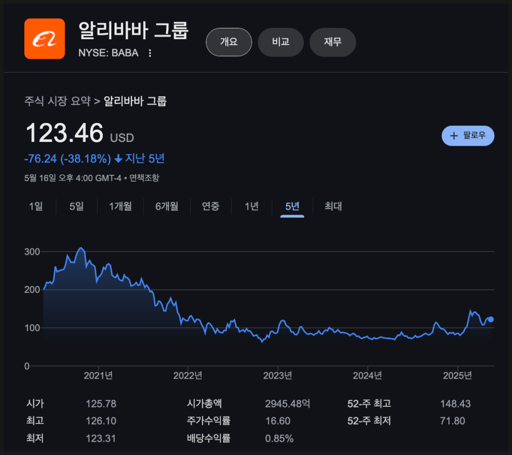This screenshot has height=455, width=512.
Task: Select the 개요 overview tab
Action: [x=229, y=42]
